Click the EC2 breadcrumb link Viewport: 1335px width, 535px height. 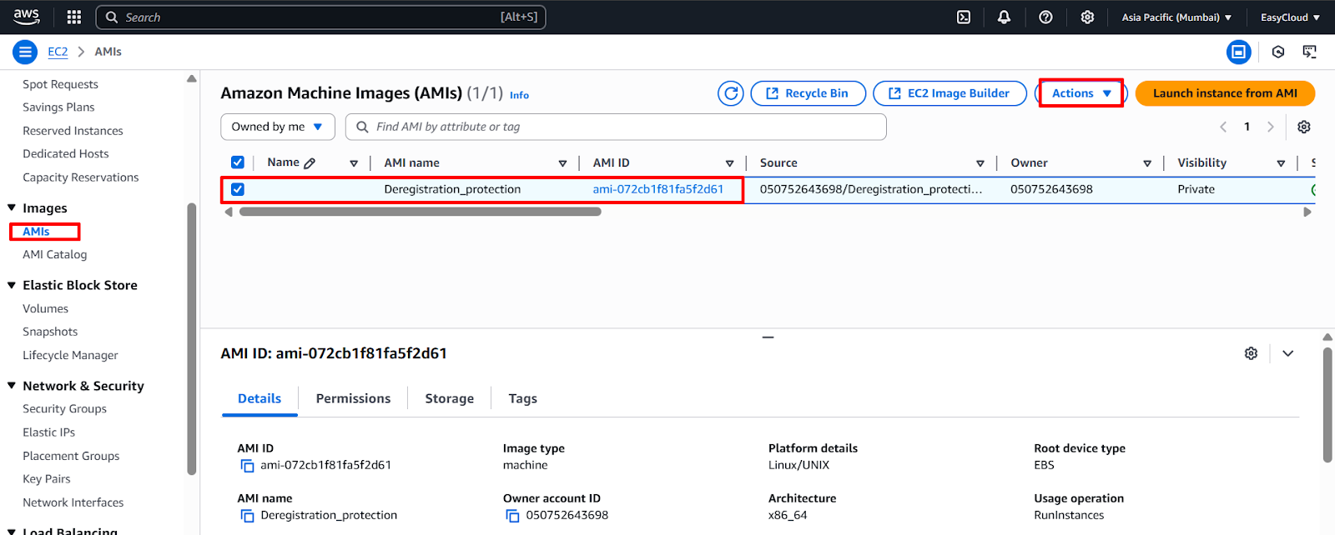pyautogui.click(x=58, y=52)
